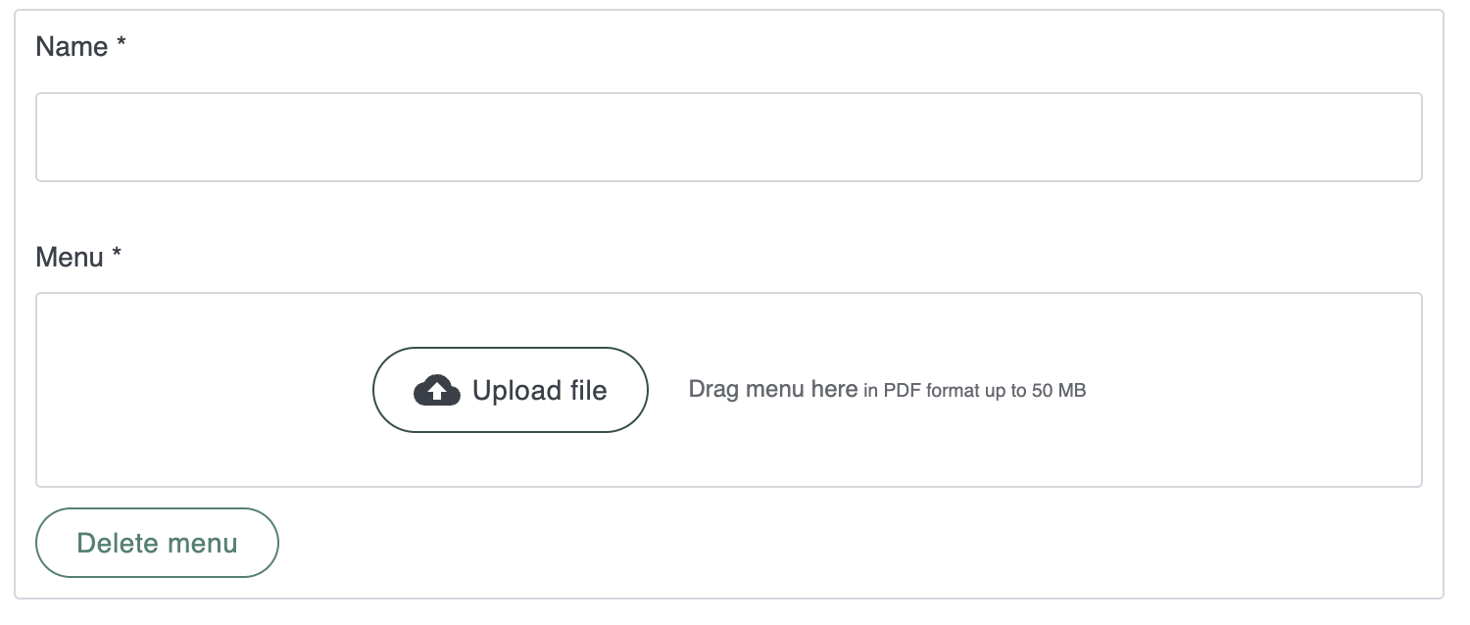Click empty space left of Upload file button

206,390
